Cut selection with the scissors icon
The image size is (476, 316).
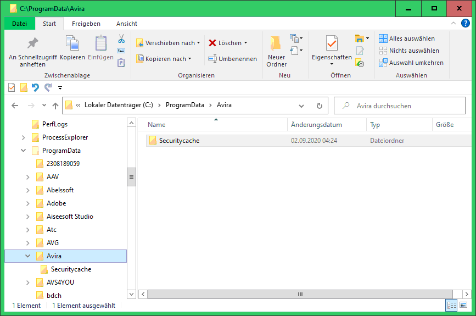121,39
